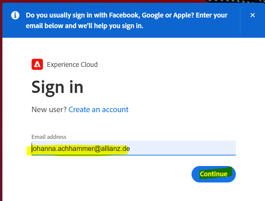Click the word 'account' in the link

(x=115, y=110)
